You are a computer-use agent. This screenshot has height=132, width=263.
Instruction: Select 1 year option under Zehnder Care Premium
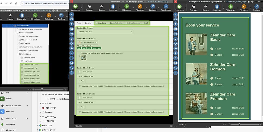212,108
